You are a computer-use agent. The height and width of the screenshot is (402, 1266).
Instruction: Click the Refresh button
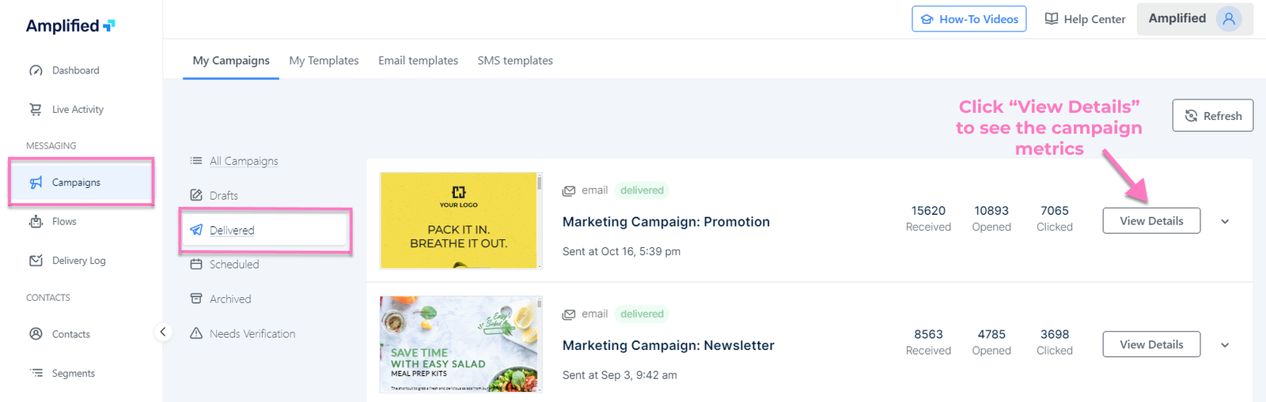pos(1212,116)
